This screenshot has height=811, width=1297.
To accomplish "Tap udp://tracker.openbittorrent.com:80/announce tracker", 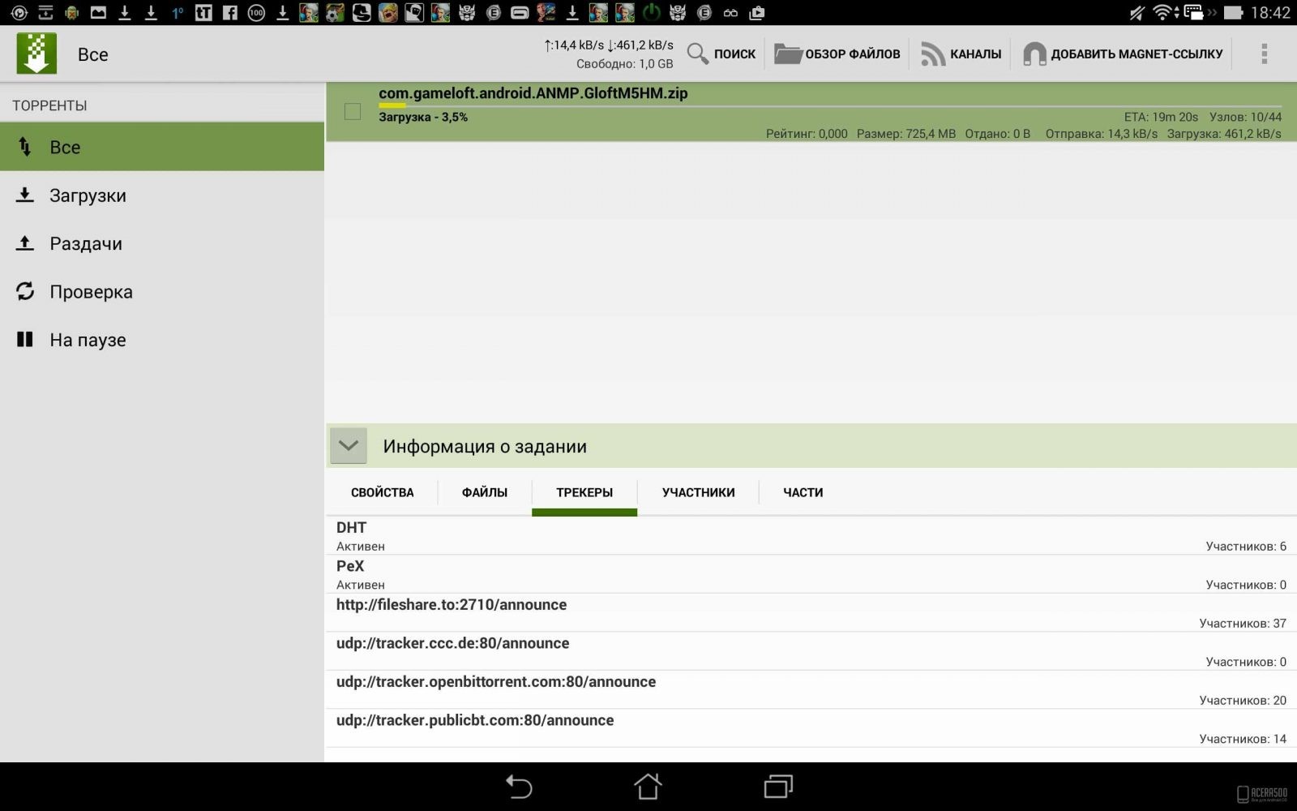I will pos(811,689).
